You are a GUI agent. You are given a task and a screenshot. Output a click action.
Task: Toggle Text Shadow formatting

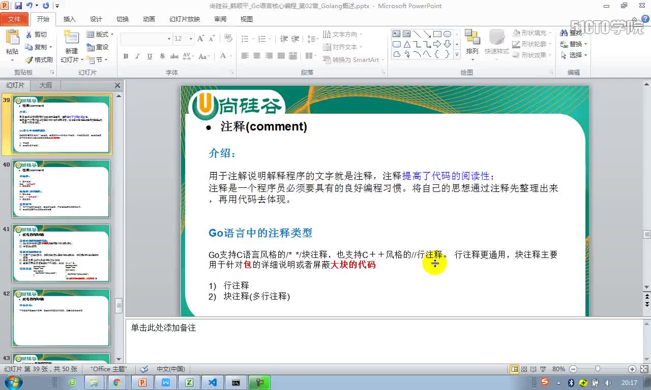[162, 56]
